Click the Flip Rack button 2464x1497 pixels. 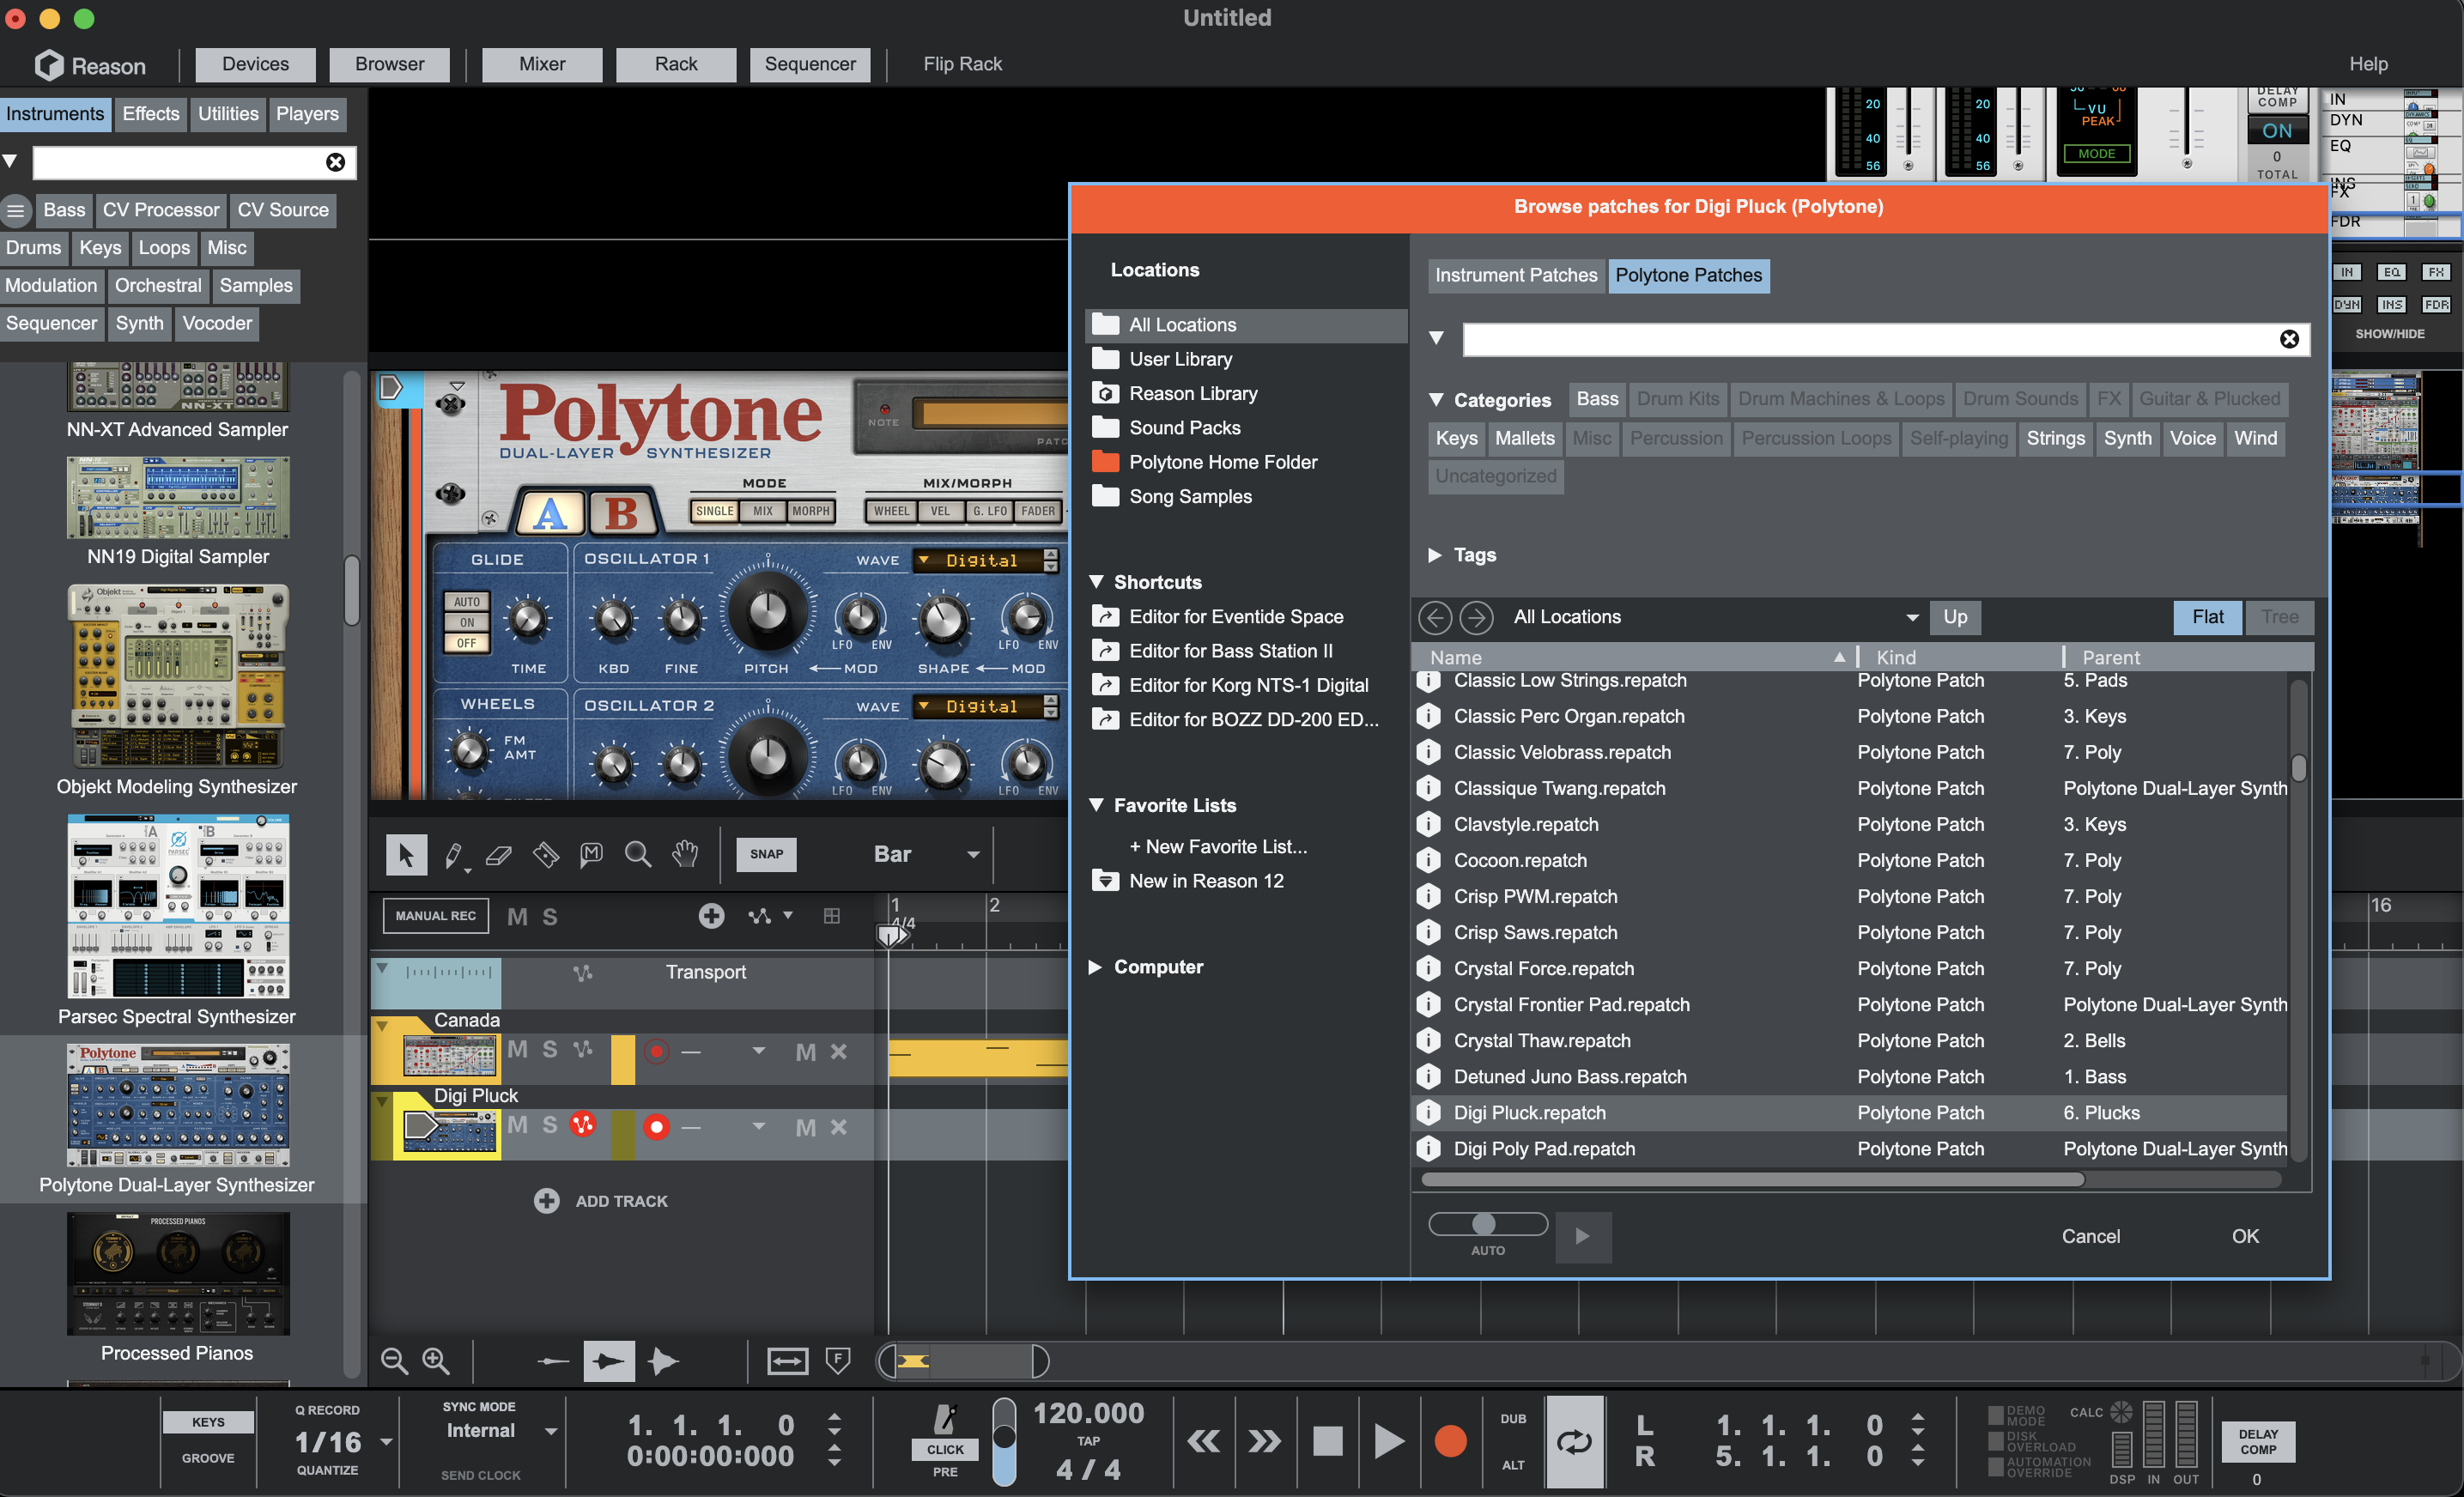click(x=962, y=64)
